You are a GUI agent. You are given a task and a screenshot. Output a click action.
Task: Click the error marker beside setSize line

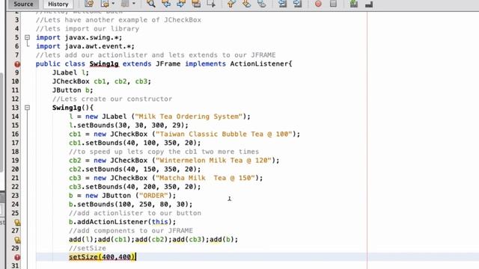point(17,257)
